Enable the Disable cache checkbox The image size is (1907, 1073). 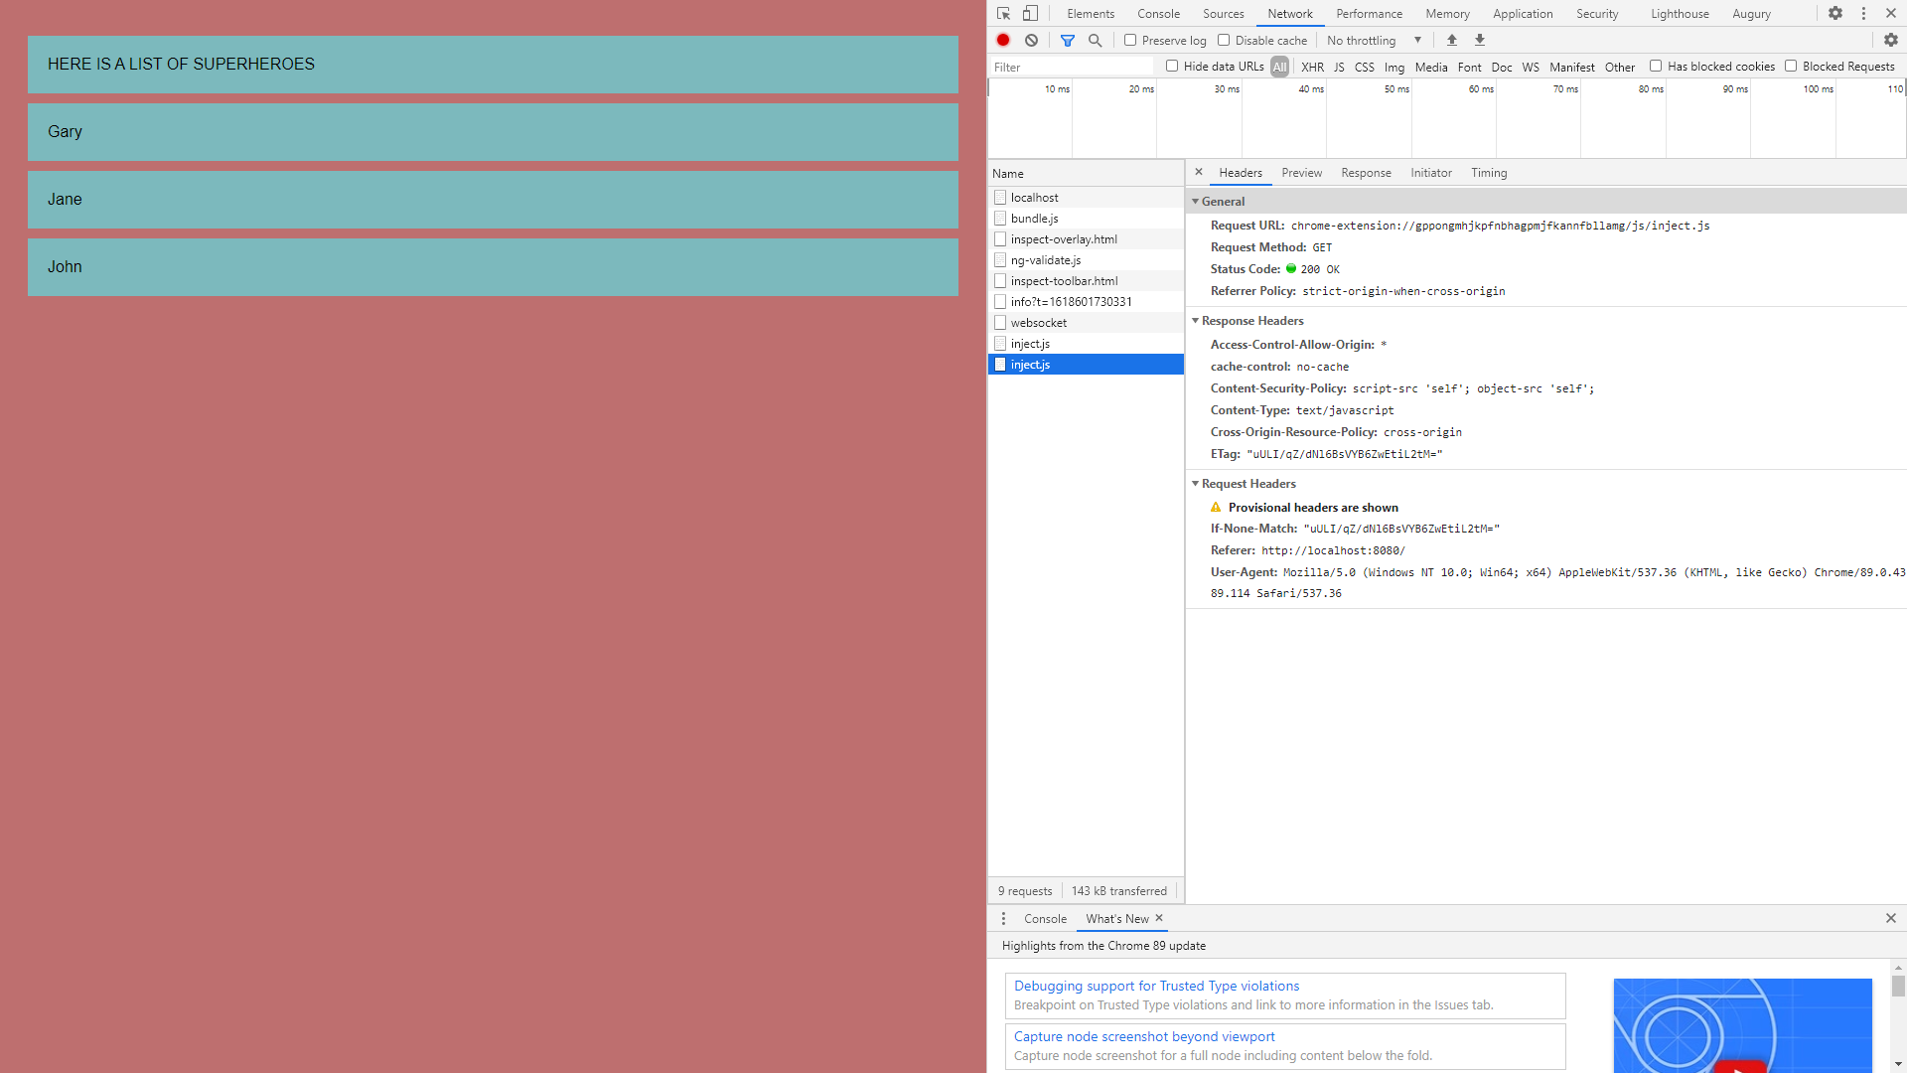pos(1224,41)
